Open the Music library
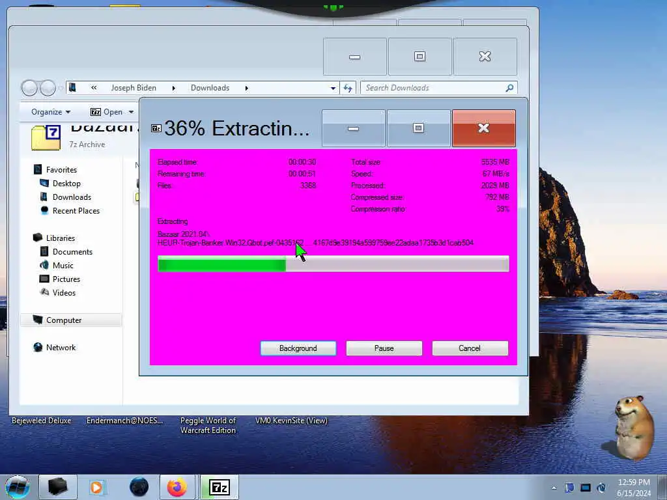 [x=63, y=266]
